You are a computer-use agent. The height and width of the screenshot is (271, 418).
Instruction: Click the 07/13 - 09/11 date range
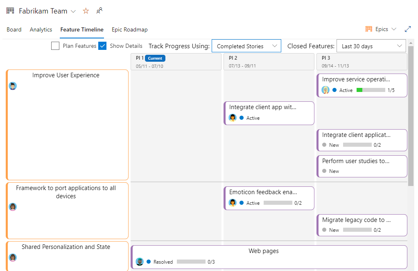click(x=242, y=66)
